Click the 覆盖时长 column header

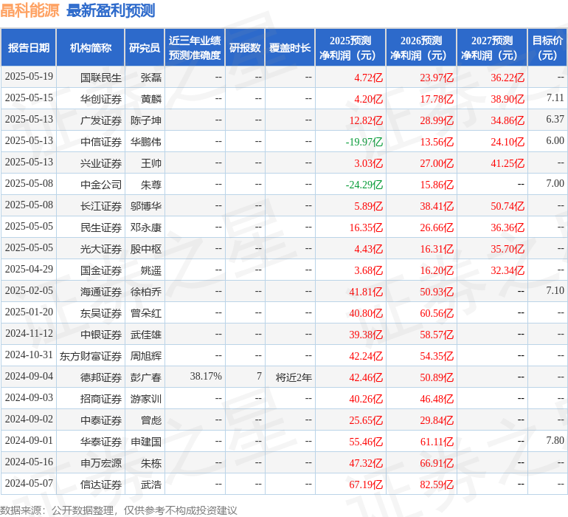290,47
